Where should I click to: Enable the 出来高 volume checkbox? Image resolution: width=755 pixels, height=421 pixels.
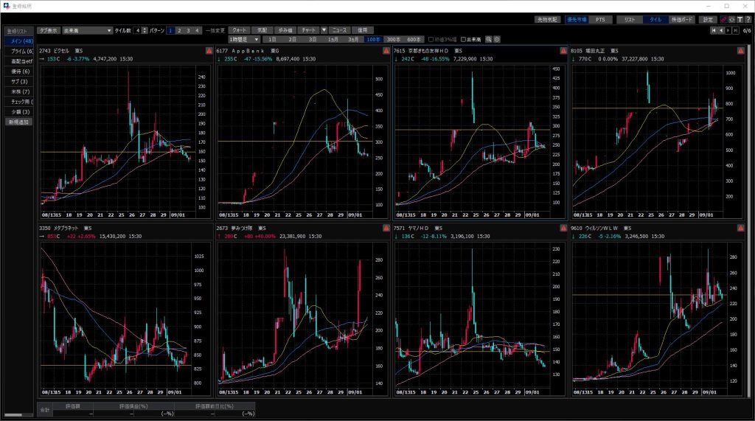click(463, 39)
